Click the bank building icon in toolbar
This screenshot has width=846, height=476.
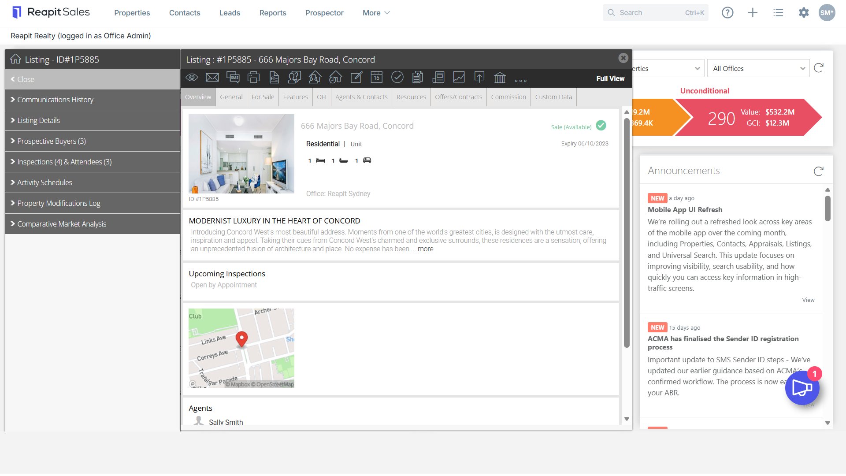click(x=500, y=78)
